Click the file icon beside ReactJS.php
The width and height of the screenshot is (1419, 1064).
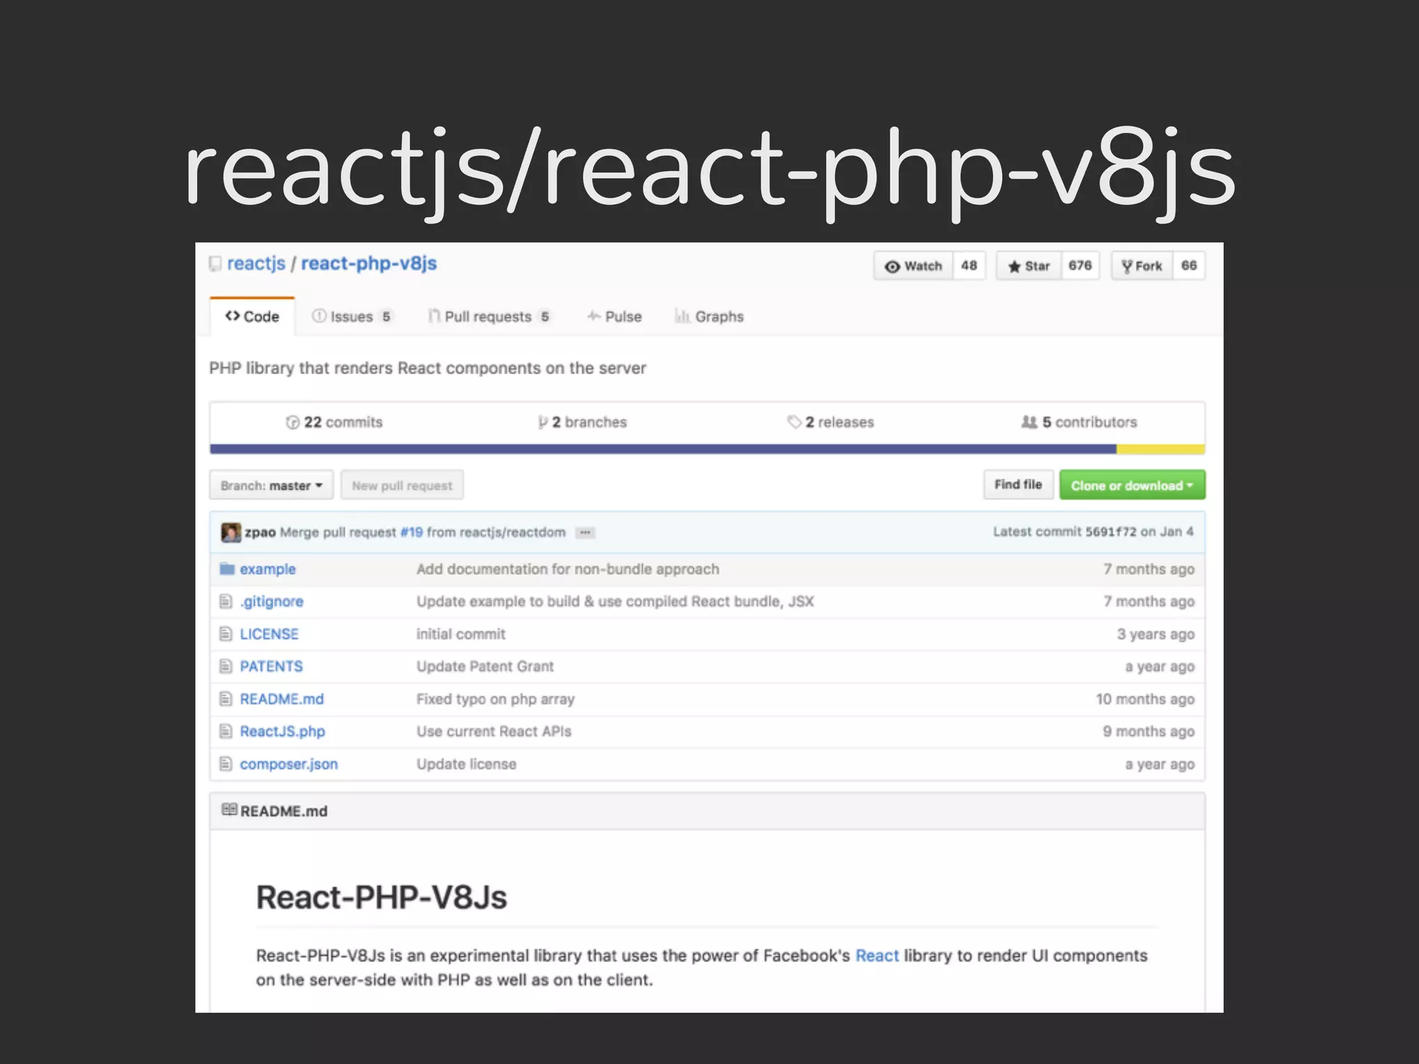pyautogui.click(x=225, y=731)
